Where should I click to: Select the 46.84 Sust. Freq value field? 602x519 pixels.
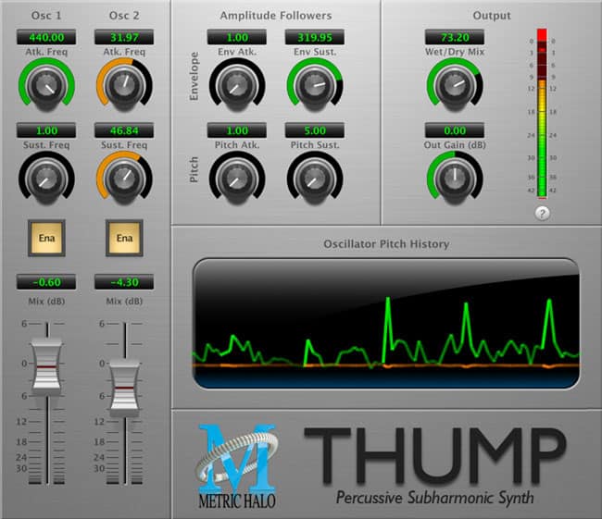pos(124,130)
